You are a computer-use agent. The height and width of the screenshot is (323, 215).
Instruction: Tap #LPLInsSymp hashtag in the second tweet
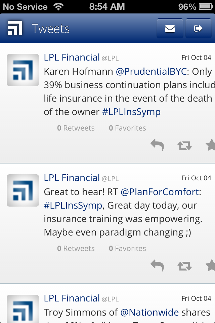[x=73, y=206]
